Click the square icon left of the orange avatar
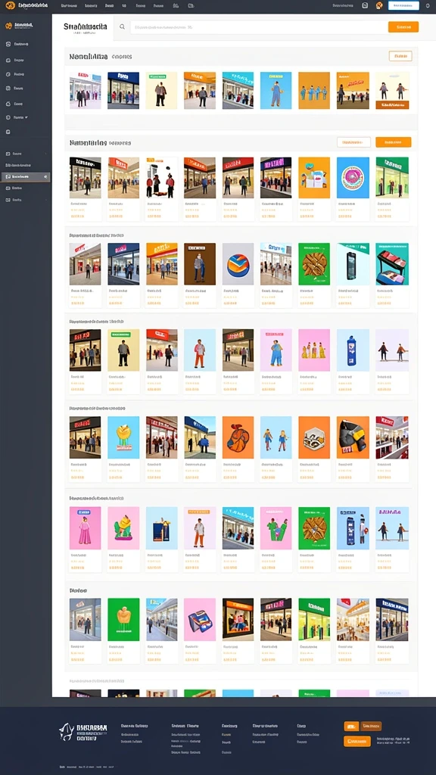This screenshot has width=436, height=775. click(365, 5)
